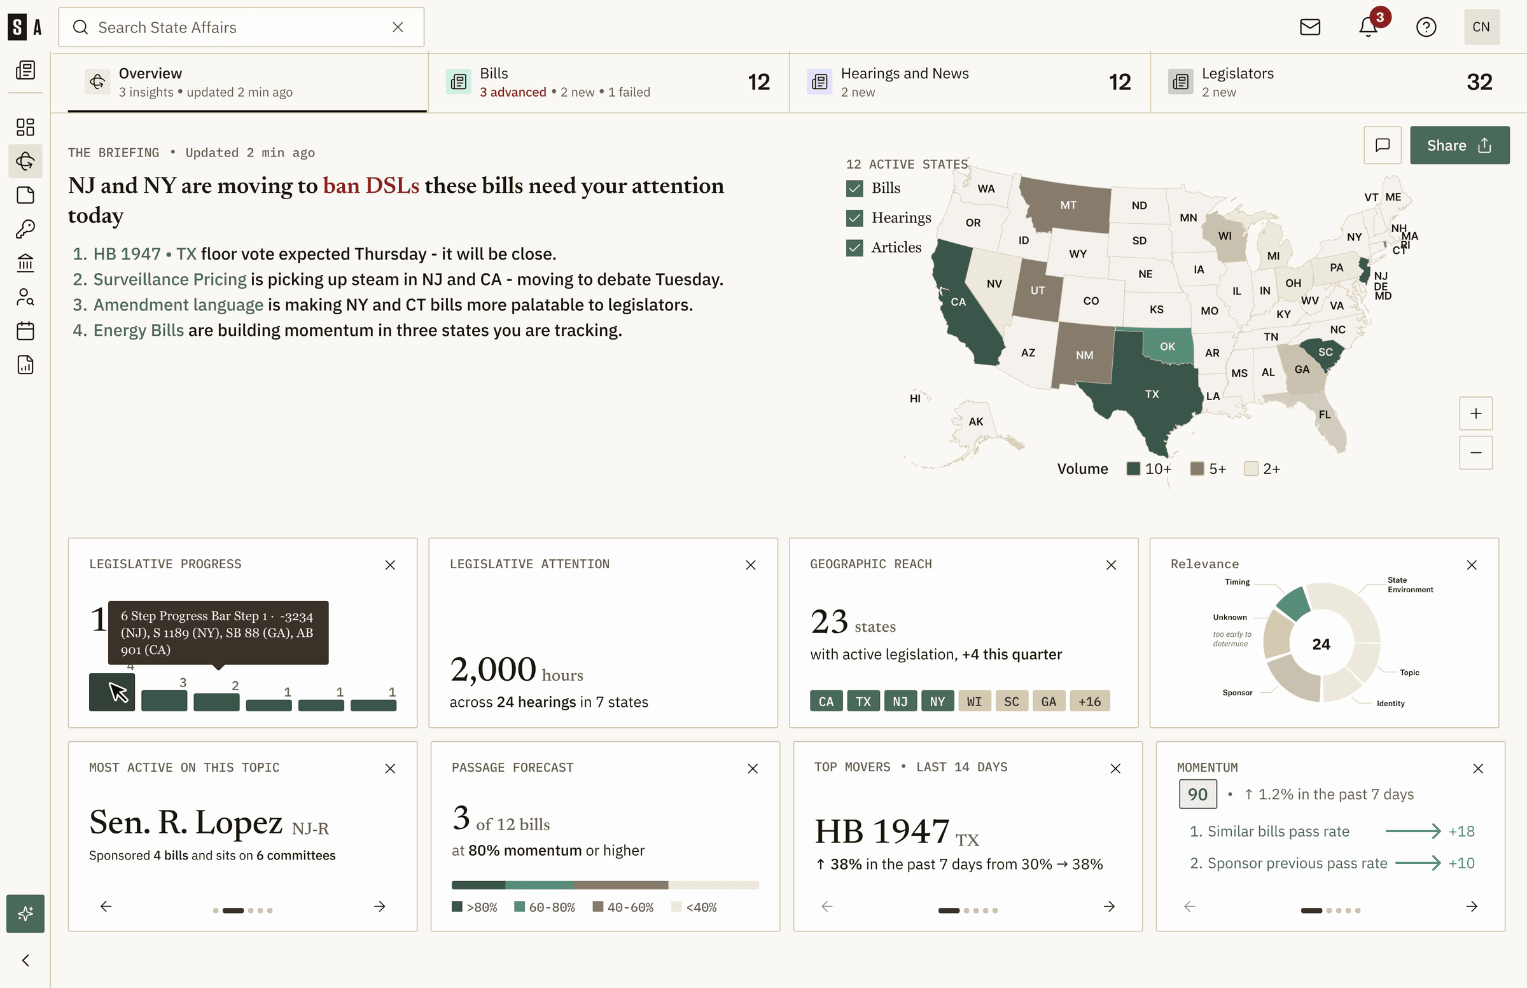Go to previous Momentum slide
The height and width of the screenshot is (988, 1527).
[x=1190, y=906]
